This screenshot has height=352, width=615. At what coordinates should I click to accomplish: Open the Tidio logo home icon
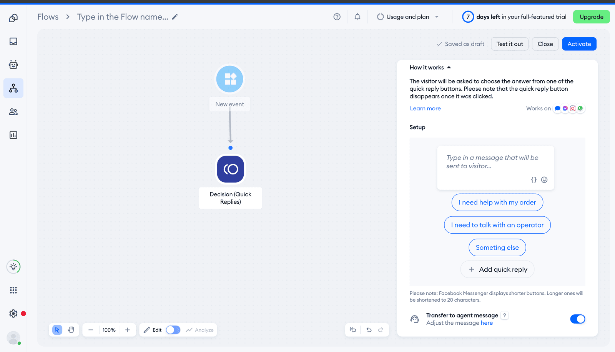13,18
